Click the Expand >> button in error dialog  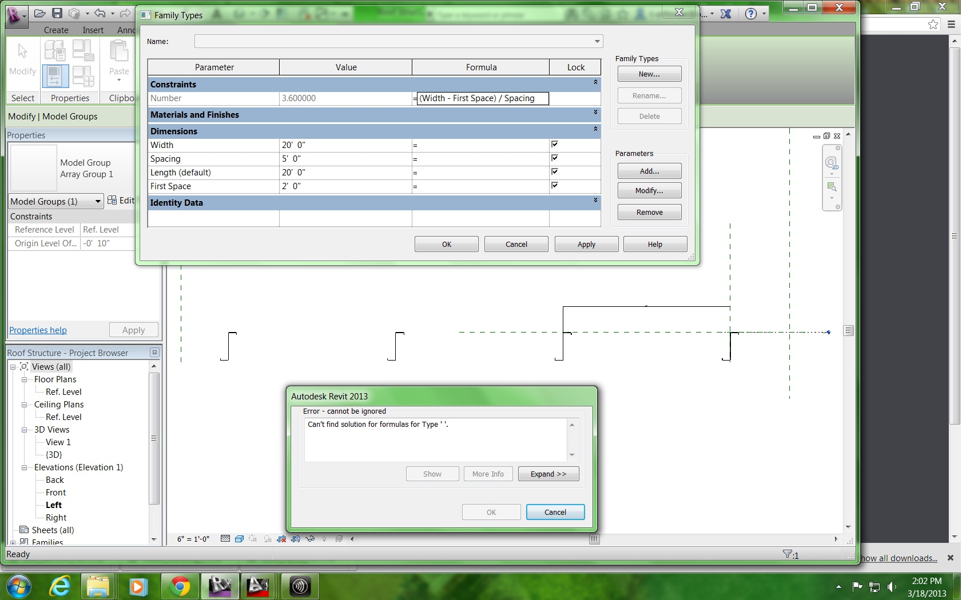pyautogui.click(x=548, y=474)
